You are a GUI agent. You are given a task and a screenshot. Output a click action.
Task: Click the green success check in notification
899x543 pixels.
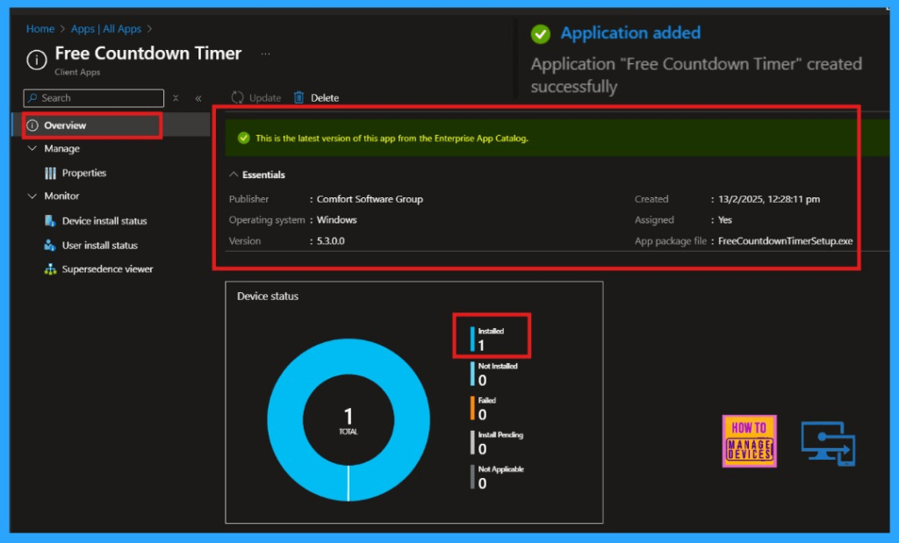(x=540, y=34)
